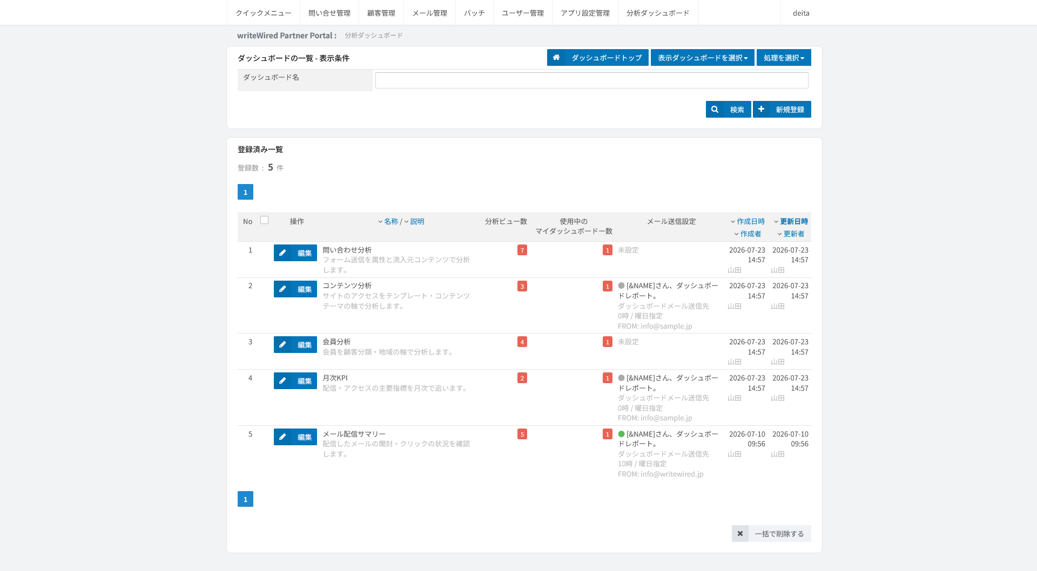
Task: Click view count badge 4 for 会員分析
Action: coord(522,342)
